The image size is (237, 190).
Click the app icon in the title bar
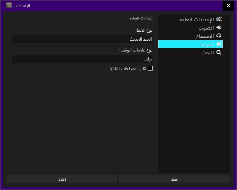coord(9,6)
